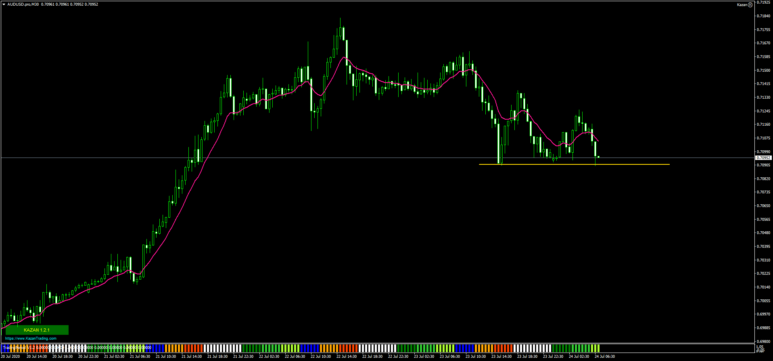Click the 22 Jul 22:30 time label
Screen dimensions: 773x361
398,357
